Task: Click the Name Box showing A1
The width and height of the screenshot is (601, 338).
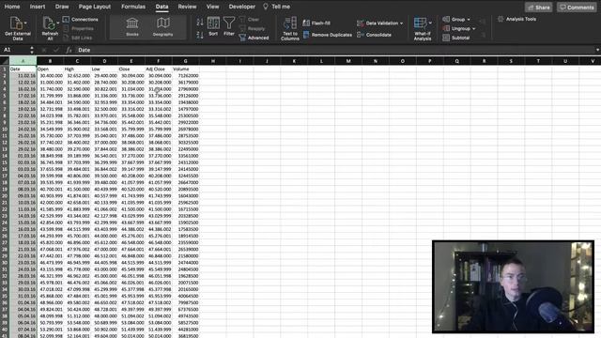Action: click(15, 50)
